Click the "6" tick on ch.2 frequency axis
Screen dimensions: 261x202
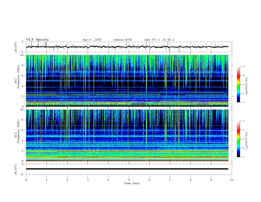(23, 130)
